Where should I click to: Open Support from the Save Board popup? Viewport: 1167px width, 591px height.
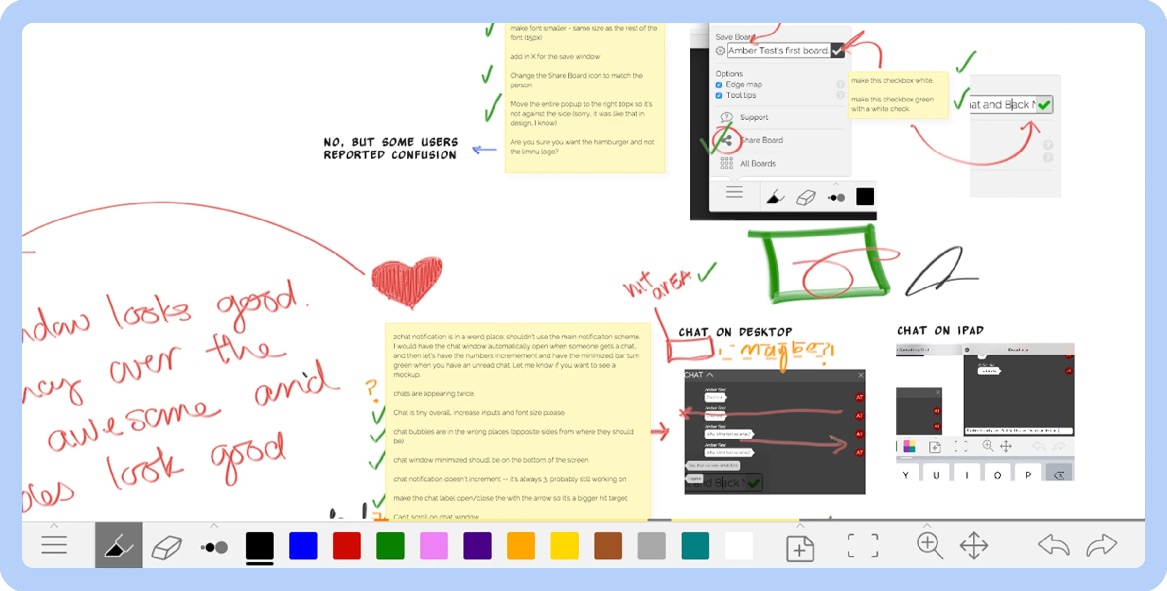coord(754,117)
